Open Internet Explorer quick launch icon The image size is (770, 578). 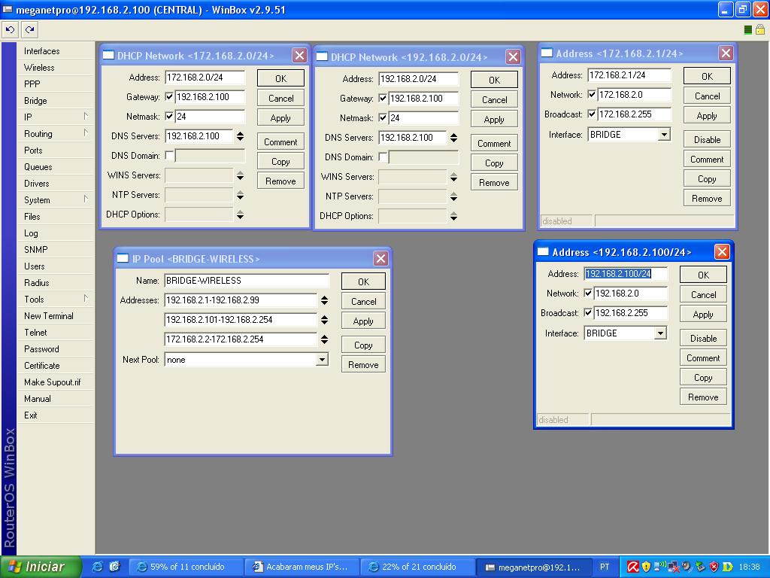pos(98,567)
